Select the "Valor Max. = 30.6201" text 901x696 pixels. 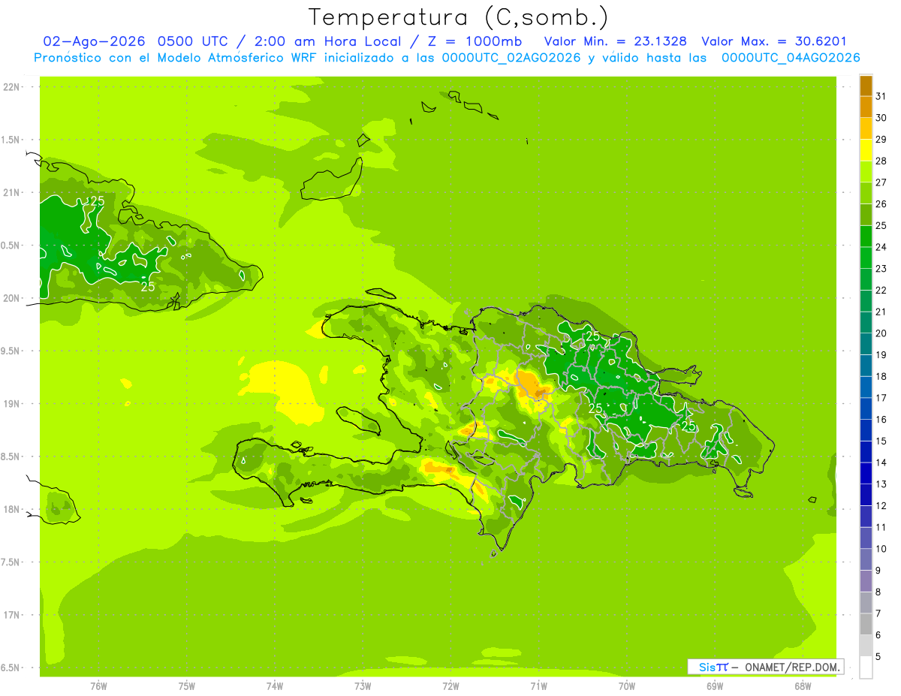[774, 41]
